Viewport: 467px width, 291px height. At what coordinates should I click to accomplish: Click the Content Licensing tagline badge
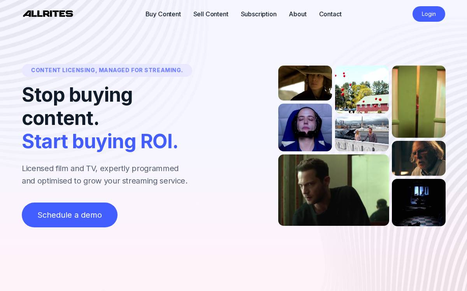pos(107,70)
